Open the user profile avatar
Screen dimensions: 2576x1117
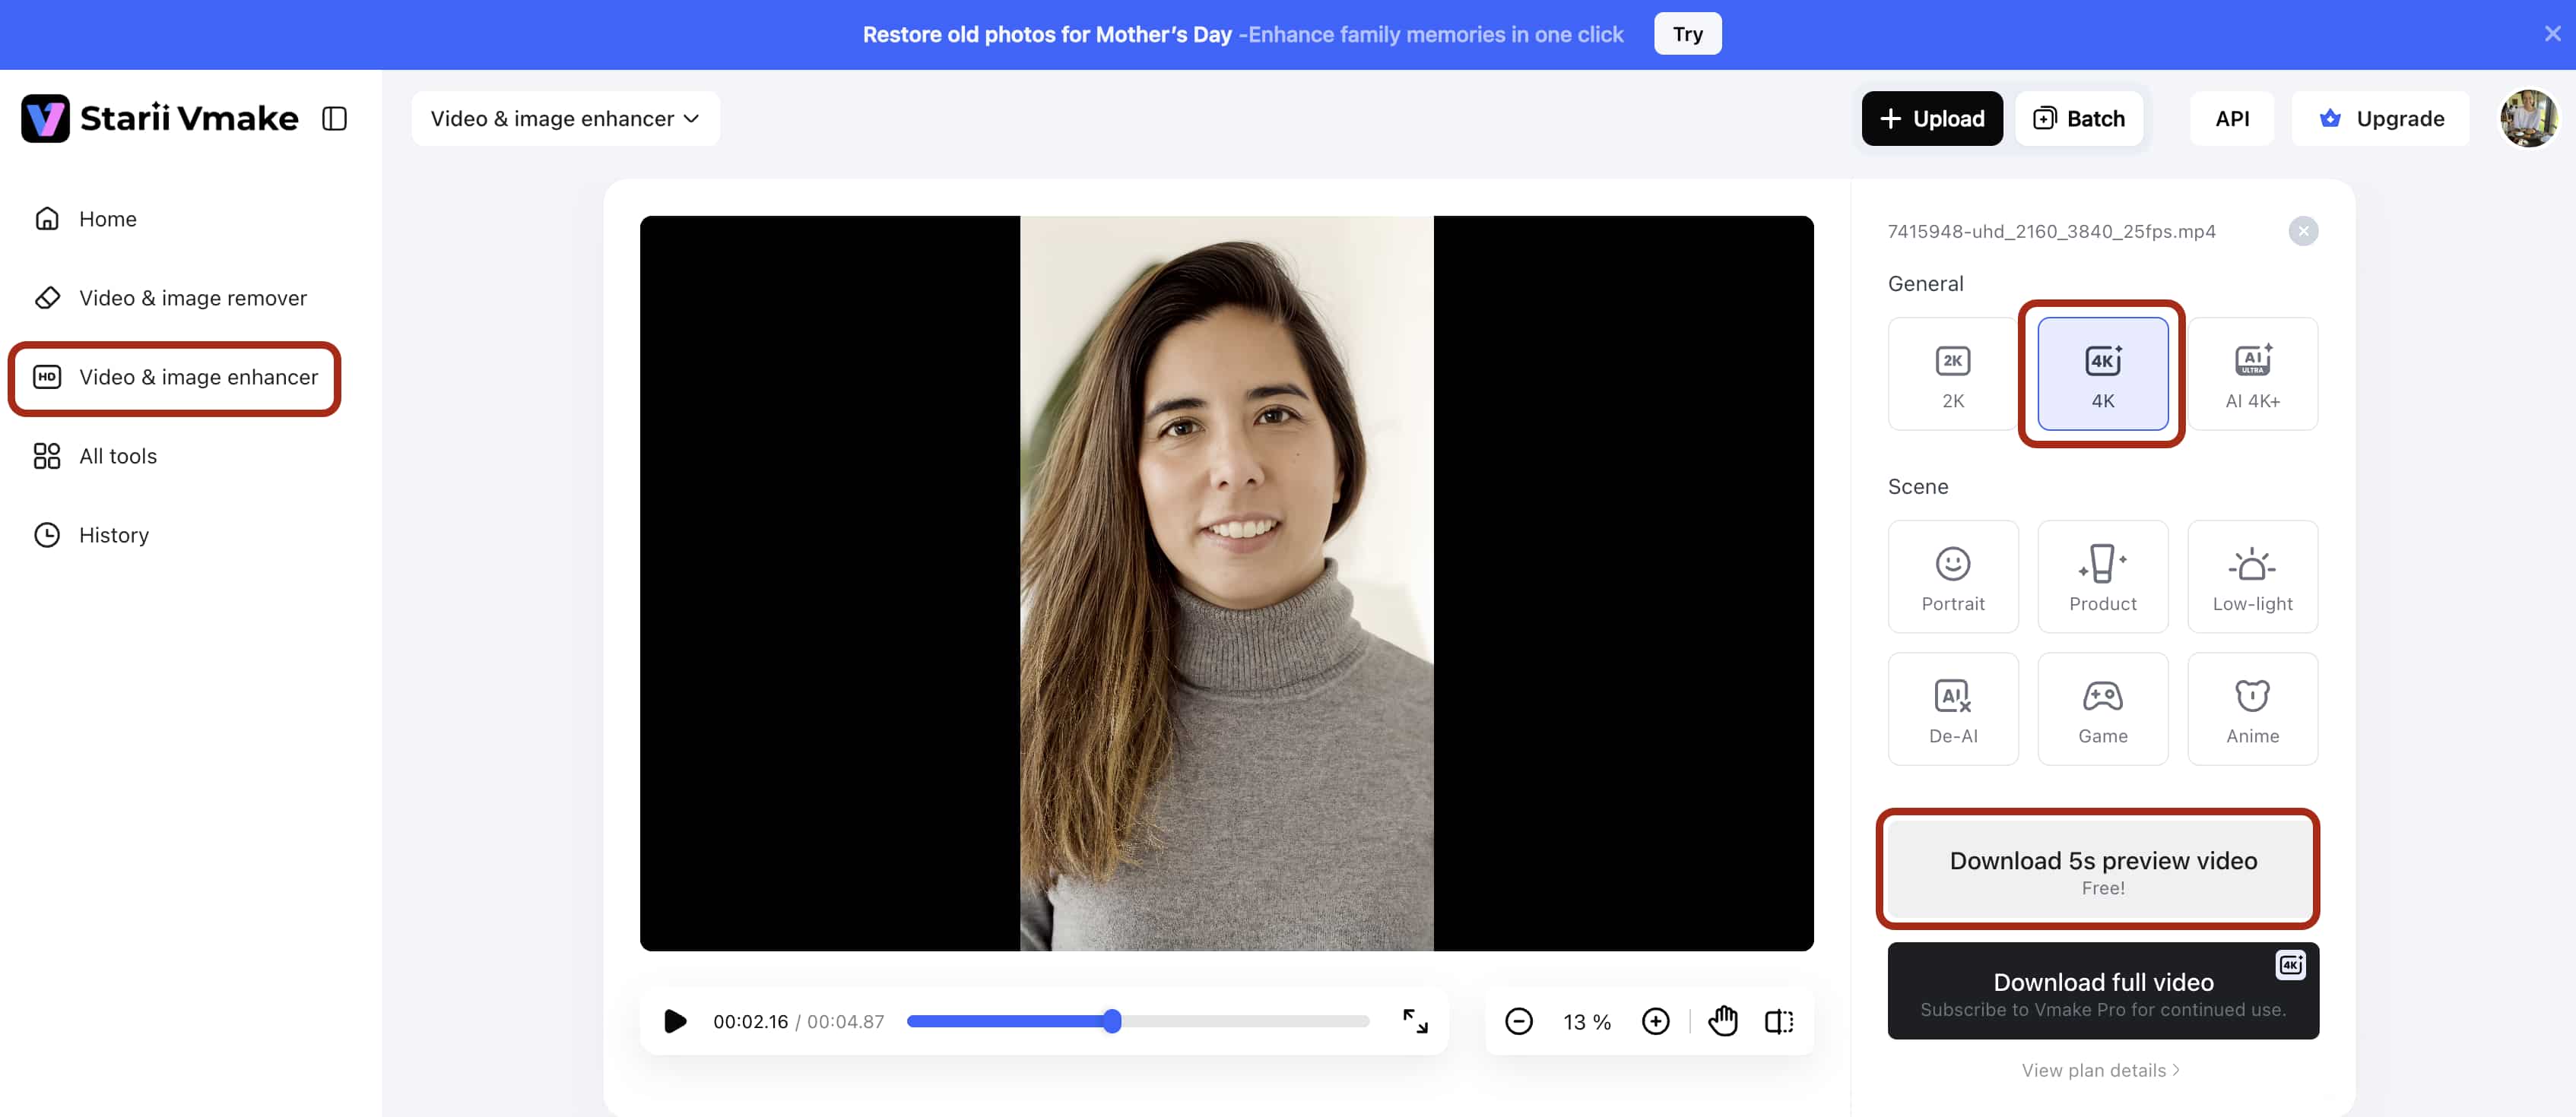[2528, 119]
